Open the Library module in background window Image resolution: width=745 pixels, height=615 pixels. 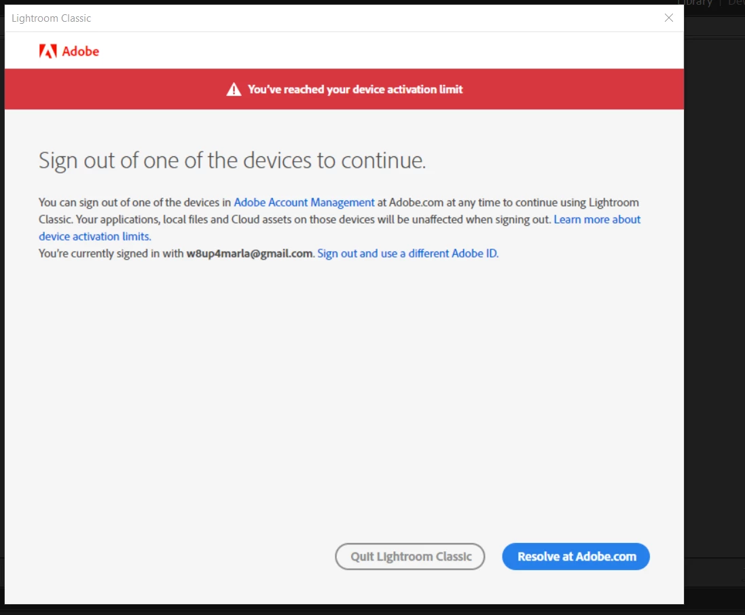[695, 3]
